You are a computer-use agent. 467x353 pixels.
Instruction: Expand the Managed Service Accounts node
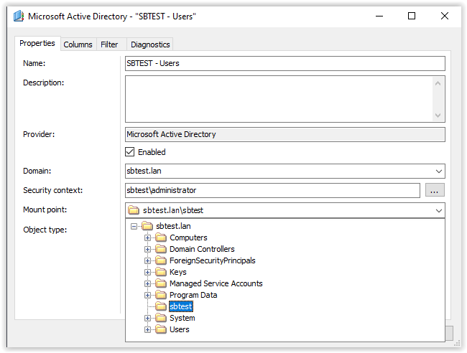point(147,283)
